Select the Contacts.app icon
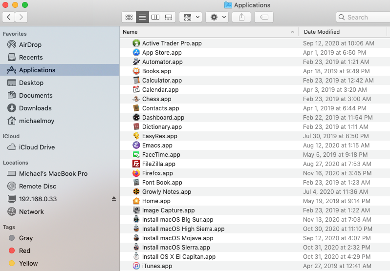 [x=136, y=108]
